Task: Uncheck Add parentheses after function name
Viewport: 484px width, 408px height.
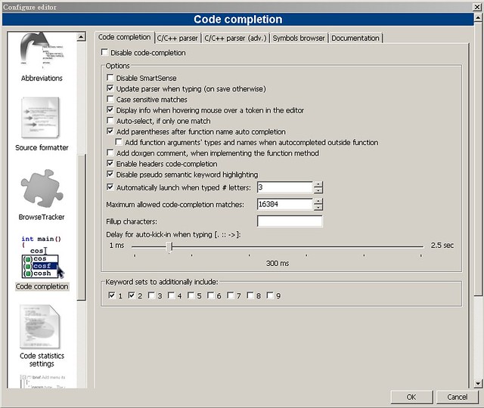Action: [x=110, y=131]
